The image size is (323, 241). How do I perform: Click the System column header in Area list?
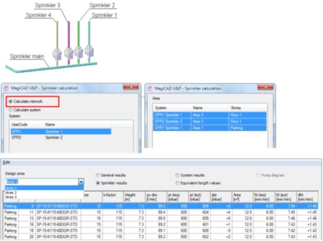coord(161,108)
